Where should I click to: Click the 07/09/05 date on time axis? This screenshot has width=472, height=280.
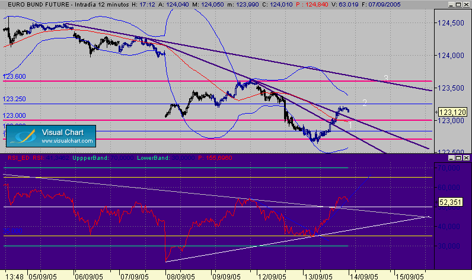[x=135, y=276]
